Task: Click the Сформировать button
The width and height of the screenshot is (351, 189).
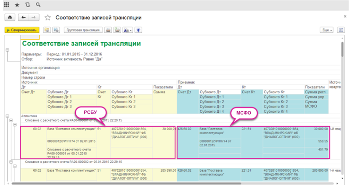Action: point(22,30)
